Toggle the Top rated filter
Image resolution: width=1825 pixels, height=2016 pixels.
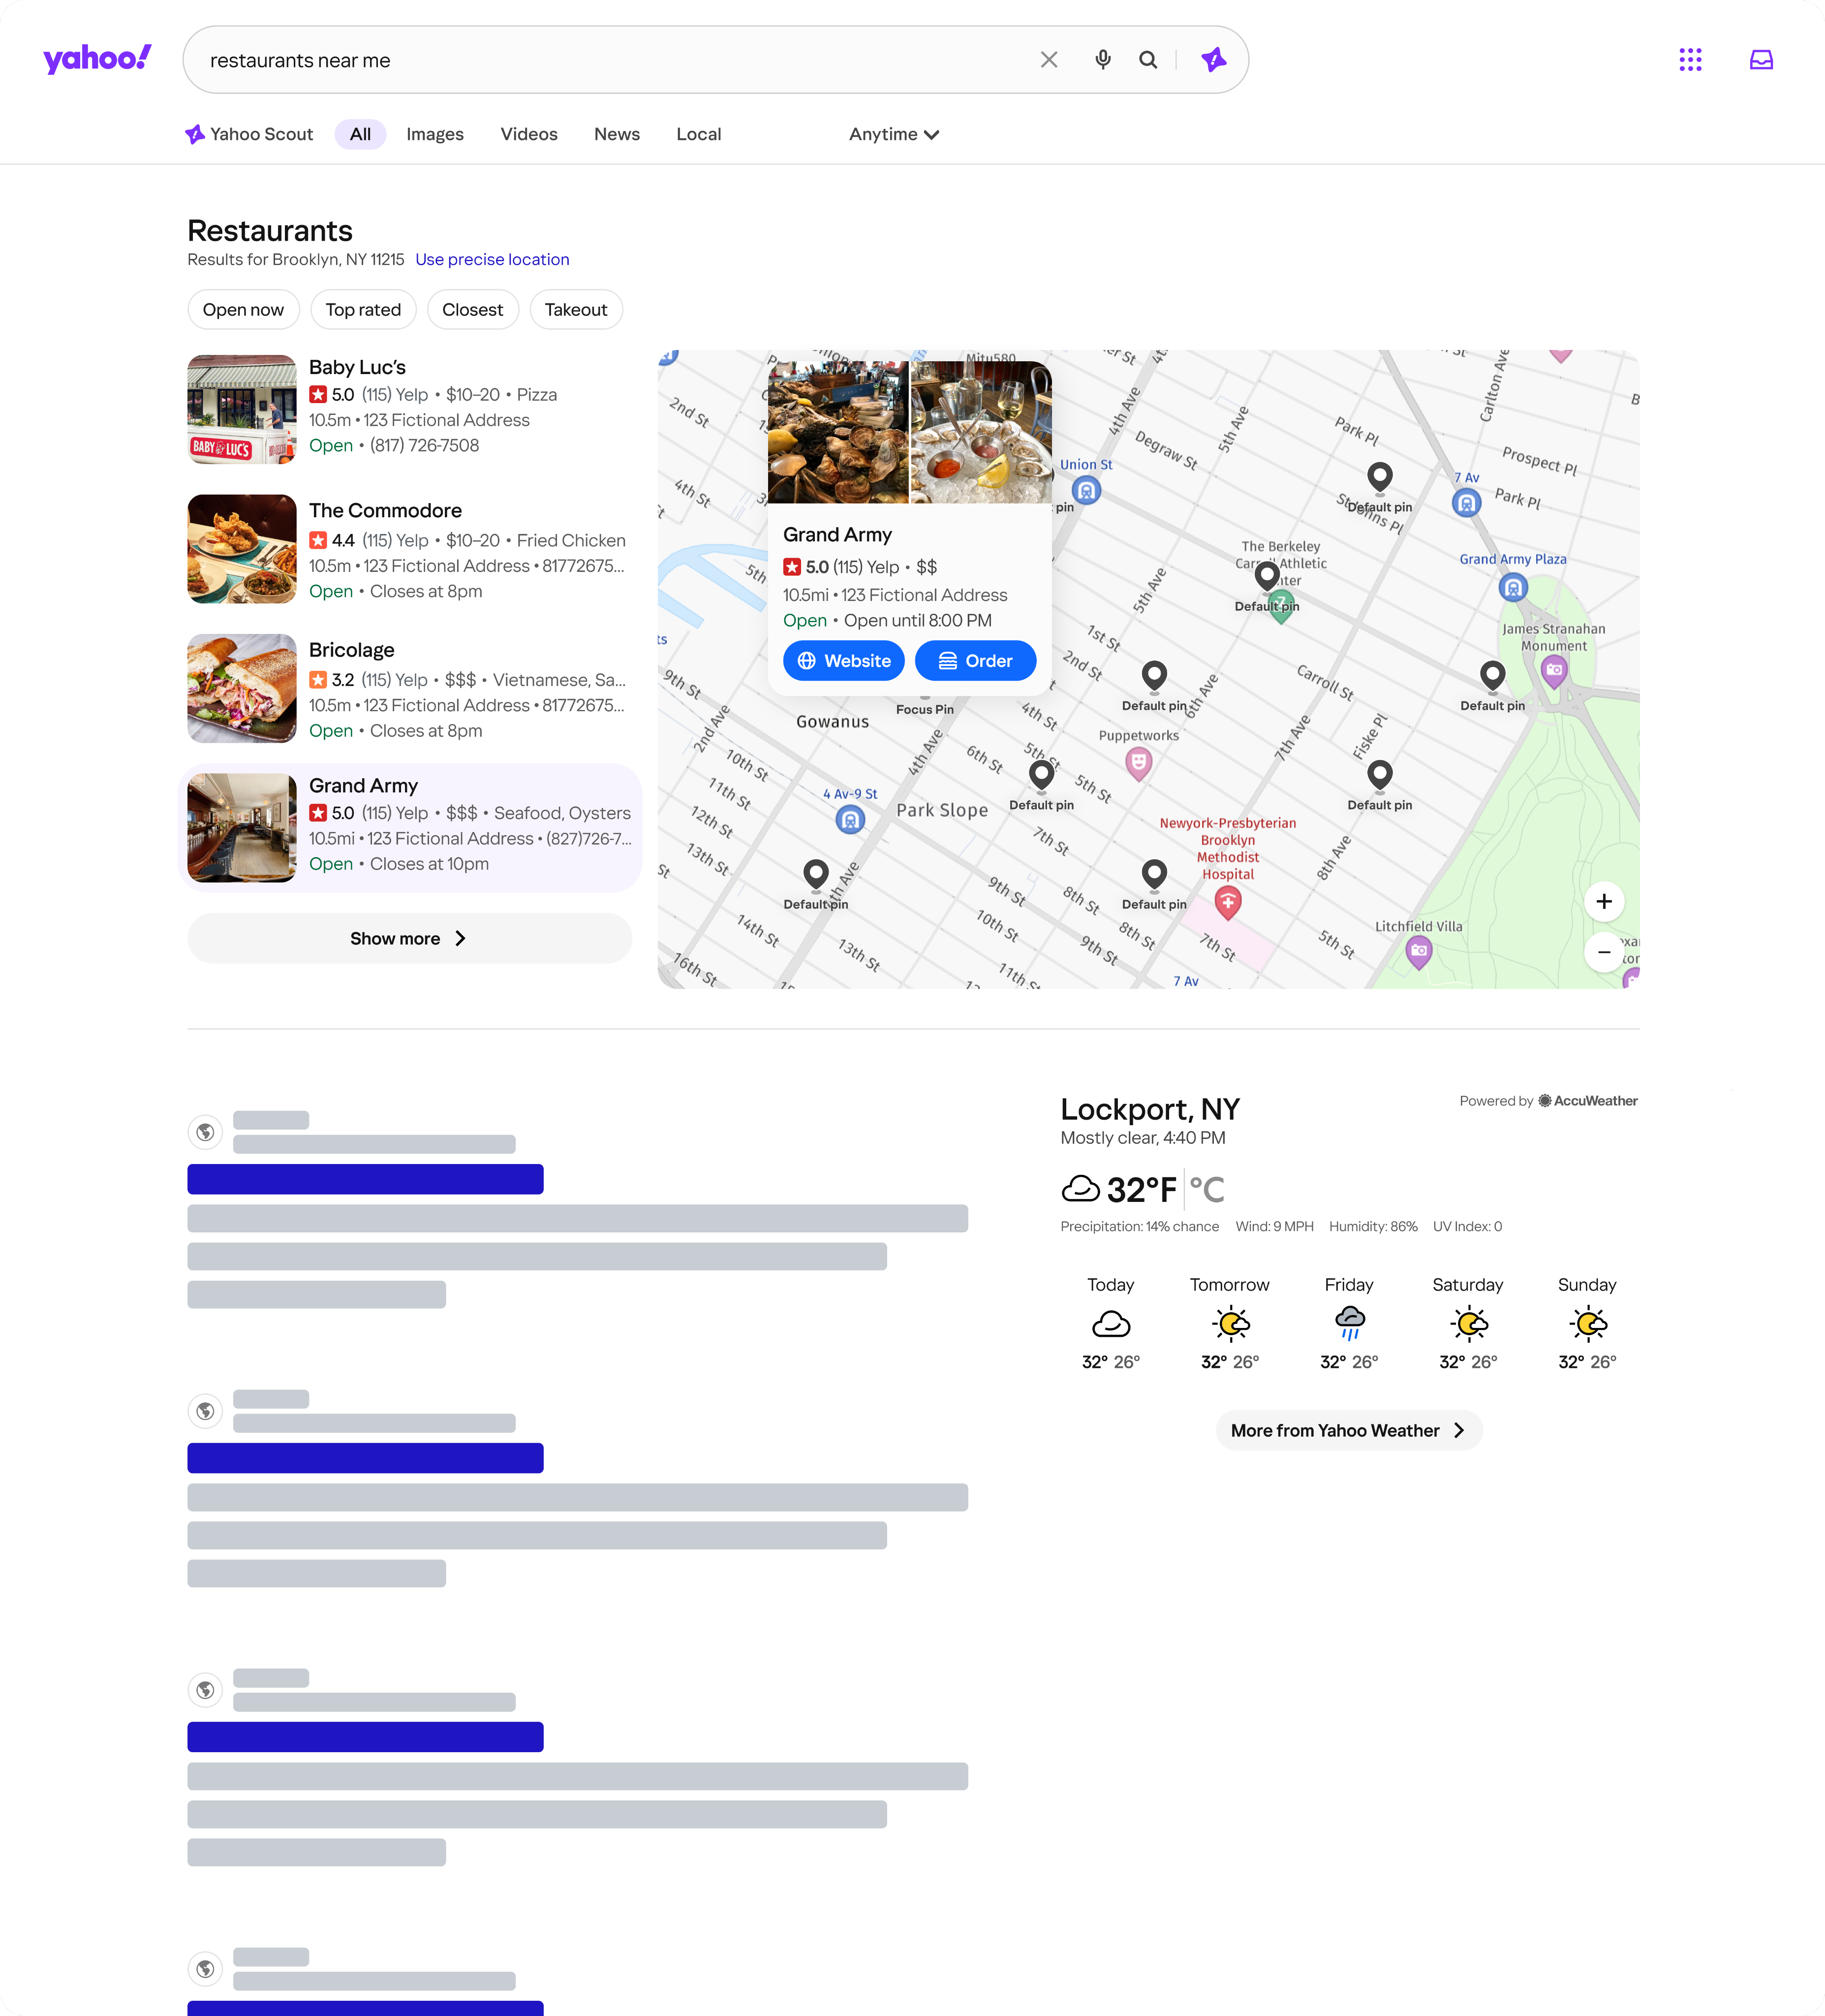point(363,310)
